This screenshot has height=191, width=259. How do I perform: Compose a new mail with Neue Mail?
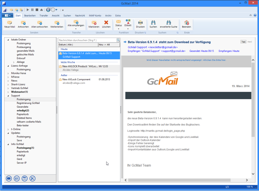click(x=10, y=24)
